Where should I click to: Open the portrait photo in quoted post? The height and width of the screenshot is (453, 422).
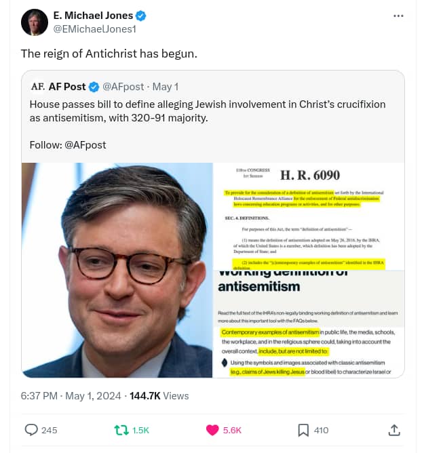(x=117, y=270)
